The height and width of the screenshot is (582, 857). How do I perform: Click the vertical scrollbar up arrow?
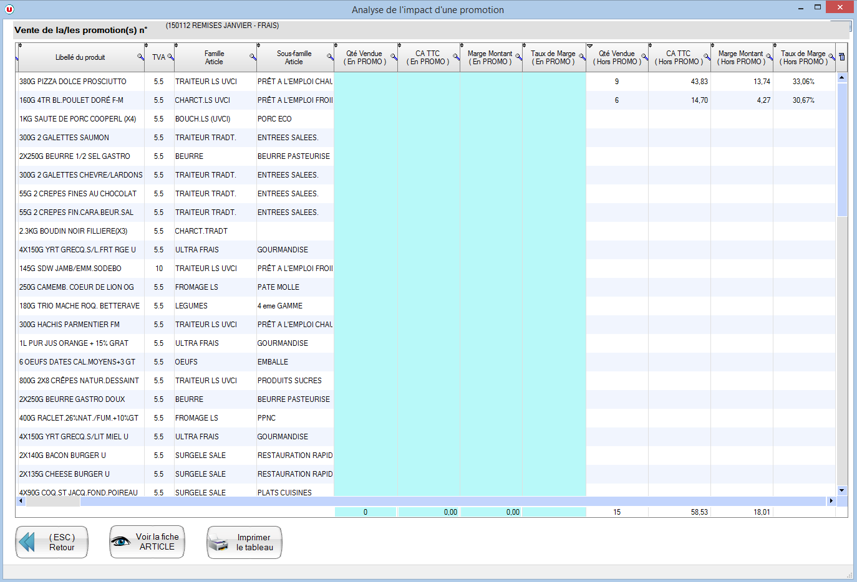pyautogui.click(x=841, y=78)
